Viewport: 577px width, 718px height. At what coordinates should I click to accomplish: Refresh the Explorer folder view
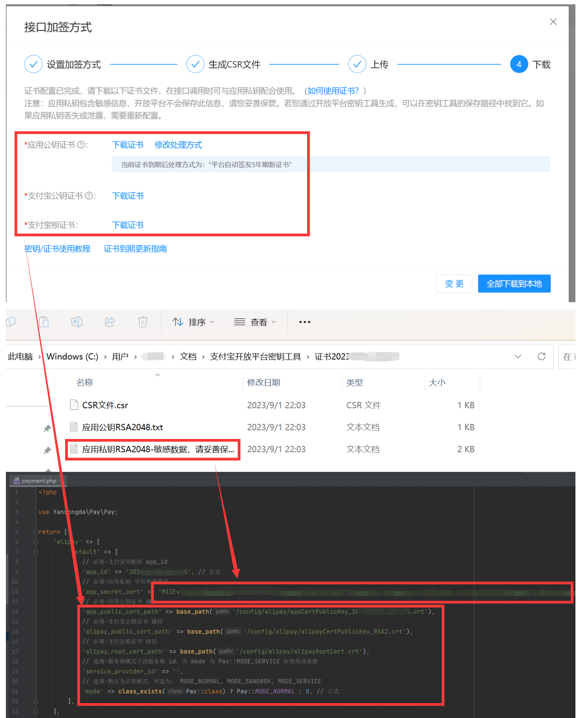tap(542, 356)
